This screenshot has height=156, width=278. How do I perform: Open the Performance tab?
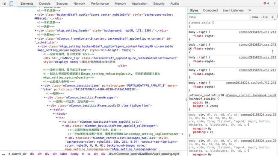(x=100, y=3)
